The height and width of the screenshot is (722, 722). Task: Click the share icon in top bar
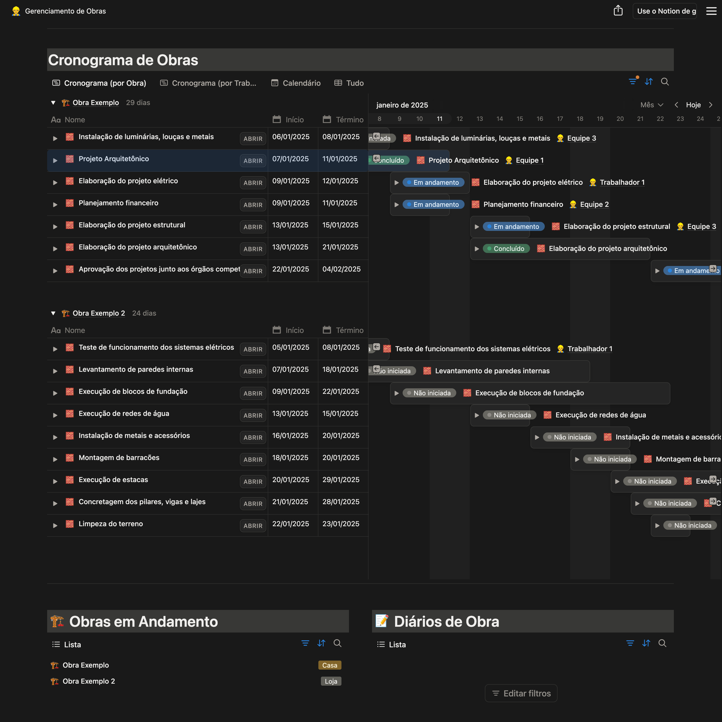(618, 11)
